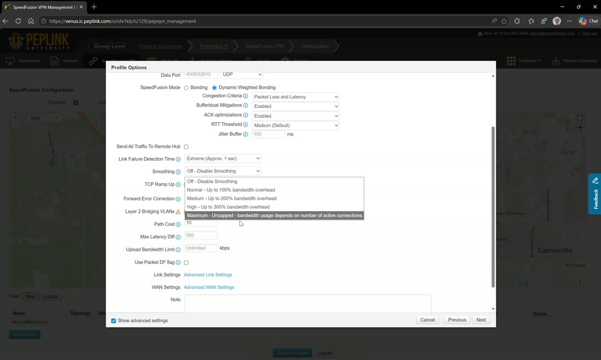Screen dimensions: 601x360
Task: Select the Bonding radio button
Action: pos(186,88)
